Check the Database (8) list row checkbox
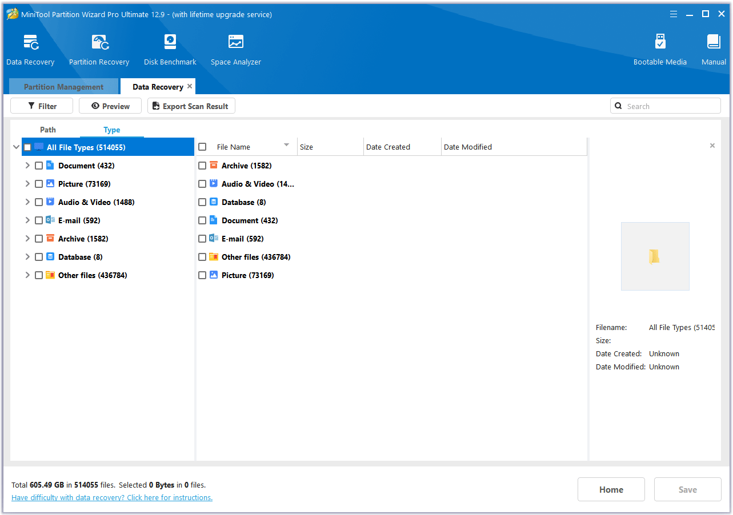Screen dimensions: 733x515 coord(202,202)
